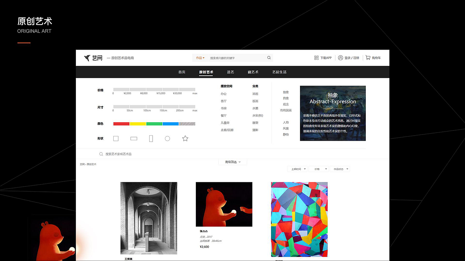Click the 下载APP link
Screen dimensions: 465x261
pyautogui.click(x=326, y=58)
